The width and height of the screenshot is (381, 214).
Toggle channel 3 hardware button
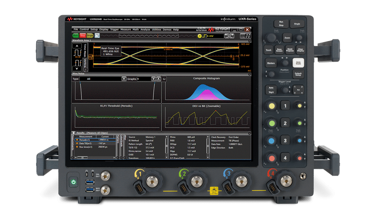pos(285,141)
